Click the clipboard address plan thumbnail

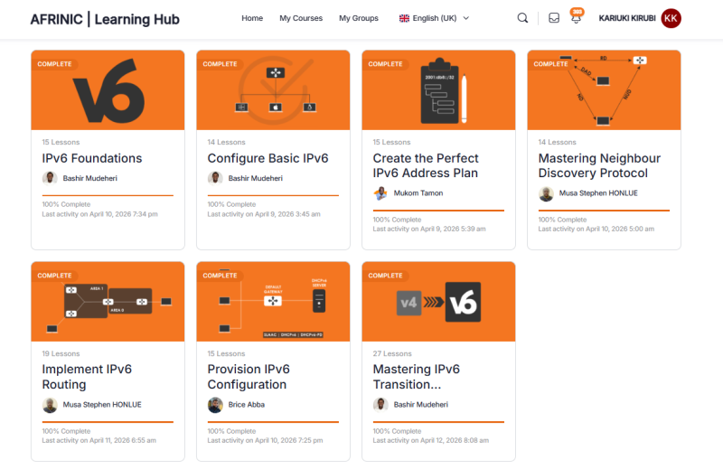(x=439, y=90)
